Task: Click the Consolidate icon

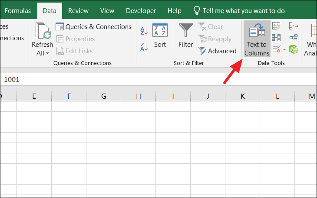Action: pyautogui.click(x=294, y=26)
